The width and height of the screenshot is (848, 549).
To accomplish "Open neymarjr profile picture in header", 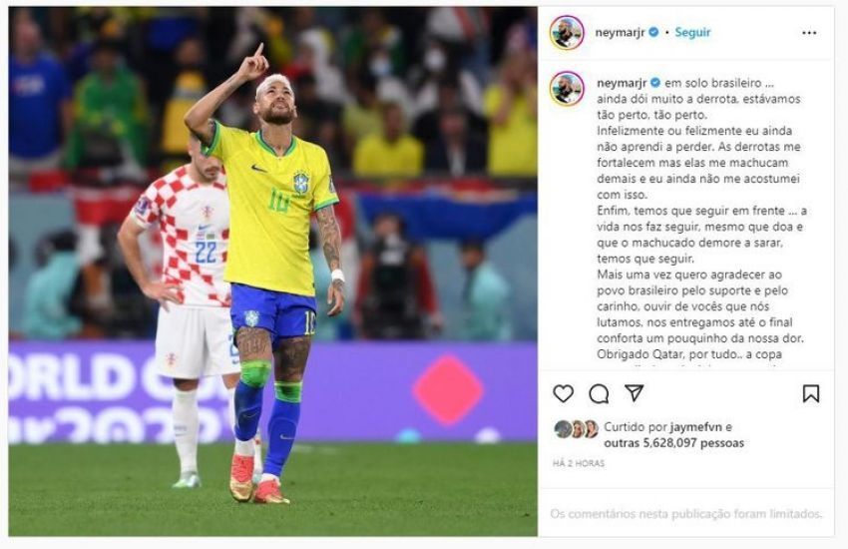I will click(567, 33).
